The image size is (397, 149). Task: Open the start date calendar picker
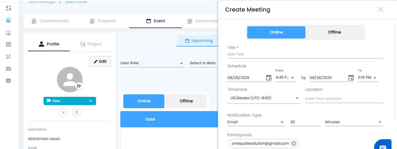[268, 78]
